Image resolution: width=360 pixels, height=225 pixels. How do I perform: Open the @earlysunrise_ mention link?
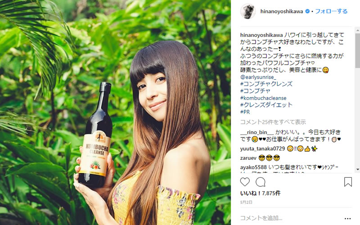[258, 77]
